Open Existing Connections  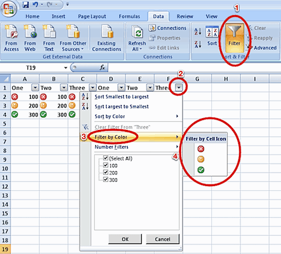click(x=107, y=38)
